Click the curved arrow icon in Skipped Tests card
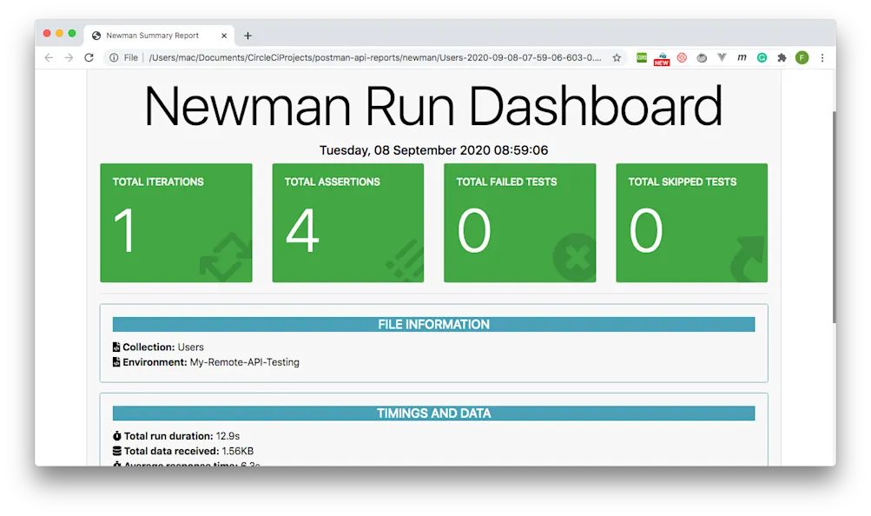Screen dimensions: 871x516 [748, 260]
